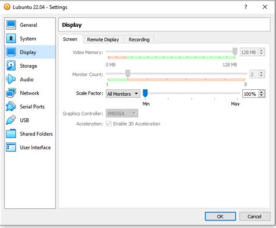Open Serial Ports label in sidebar
276x228 pixels.
coord(33,107)
